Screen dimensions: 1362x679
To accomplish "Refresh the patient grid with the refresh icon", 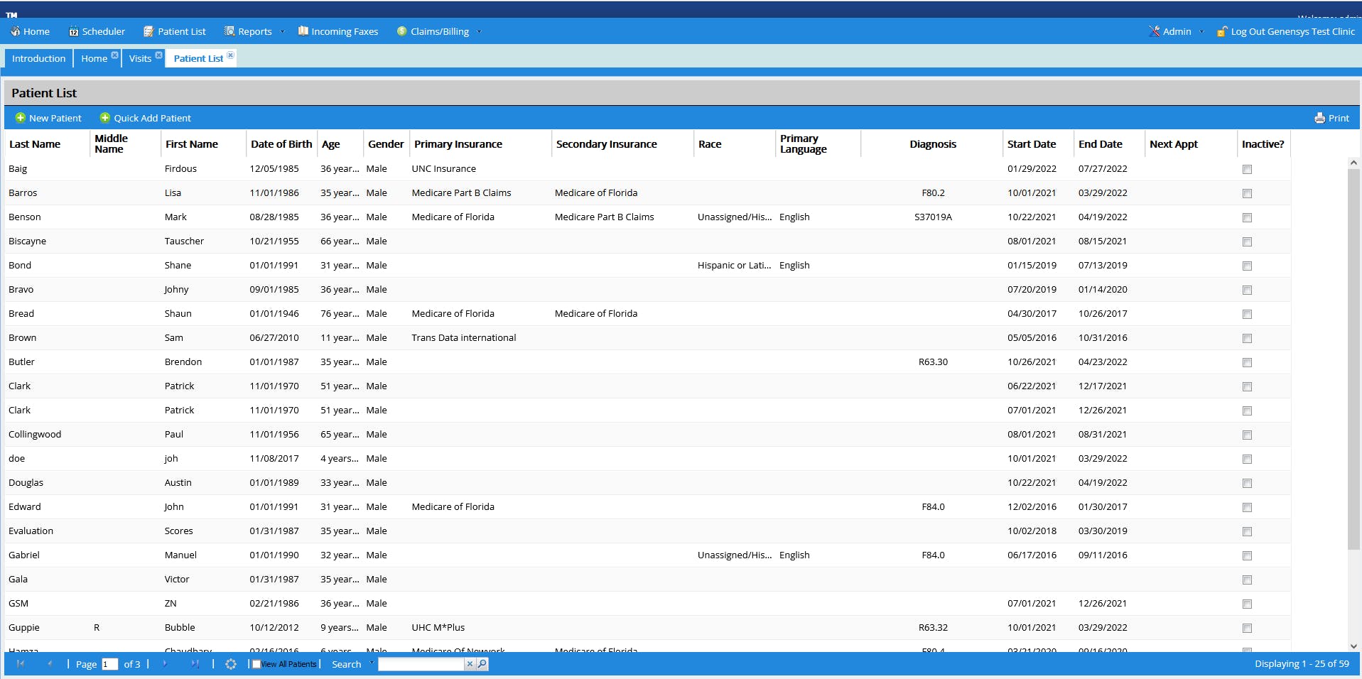I will point(231,664).
